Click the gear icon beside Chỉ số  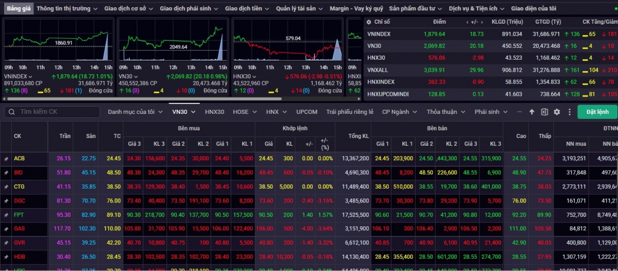click(368, 22)
